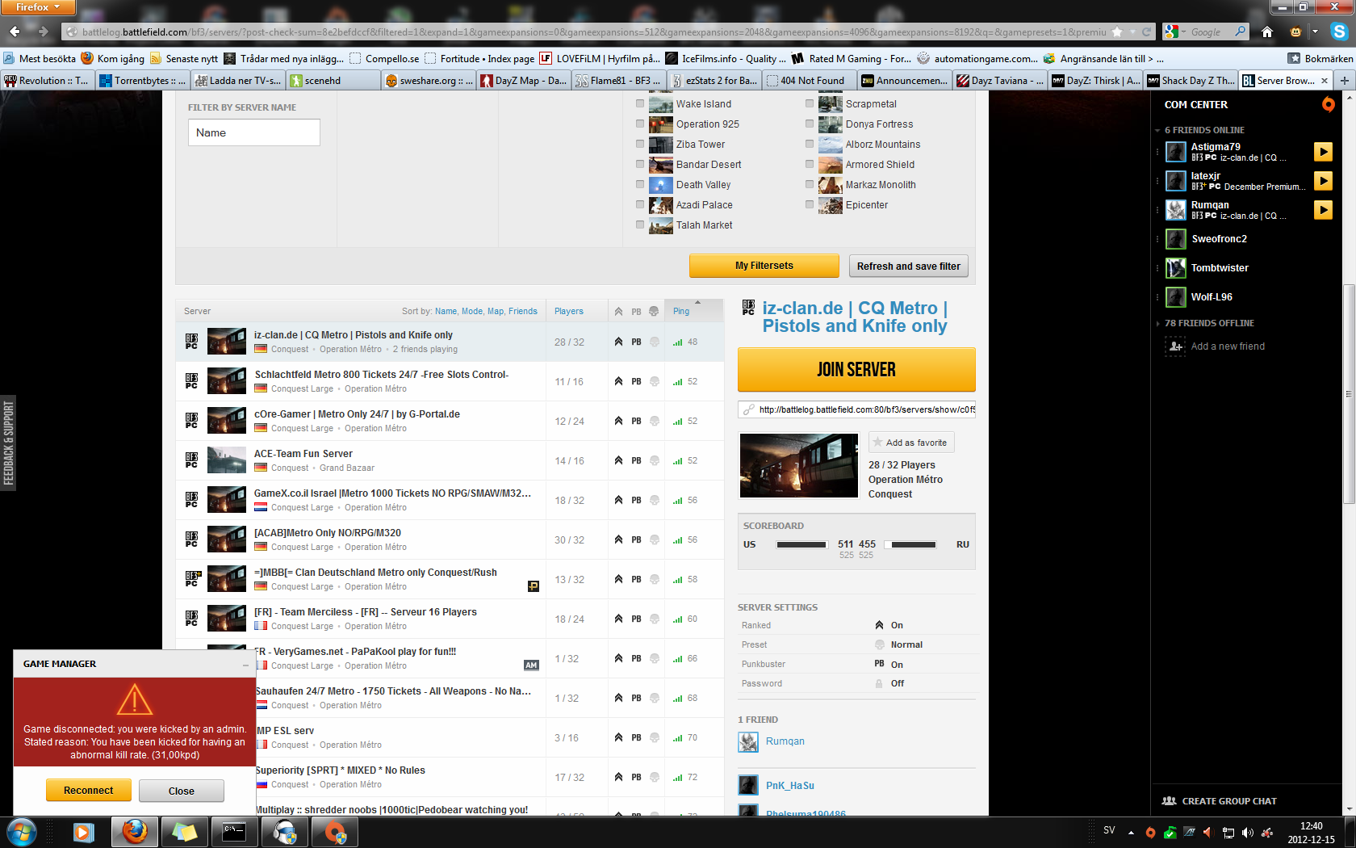Sort servers by Name link
Viewport: 1356px width, 848px height.
[x=446, y=311]
